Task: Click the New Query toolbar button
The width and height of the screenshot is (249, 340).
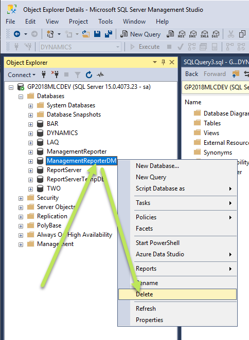Action: (x=140, y=34)
